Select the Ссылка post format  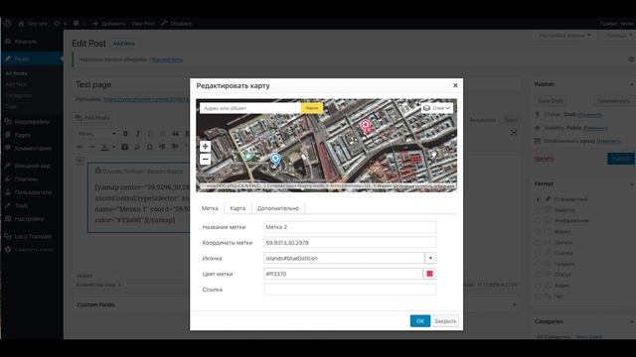click(538, 254)
